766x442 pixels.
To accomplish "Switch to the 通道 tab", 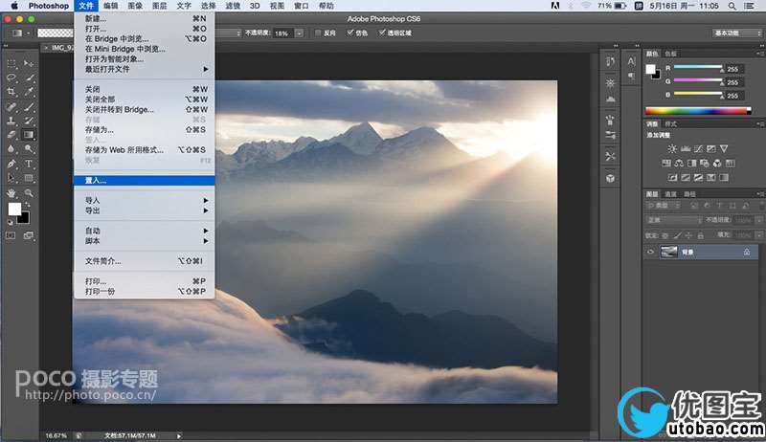I will click(671, 194).
